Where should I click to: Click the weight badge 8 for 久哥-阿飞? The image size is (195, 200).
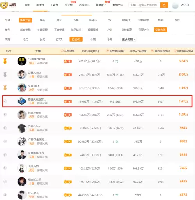click(67, 88)
